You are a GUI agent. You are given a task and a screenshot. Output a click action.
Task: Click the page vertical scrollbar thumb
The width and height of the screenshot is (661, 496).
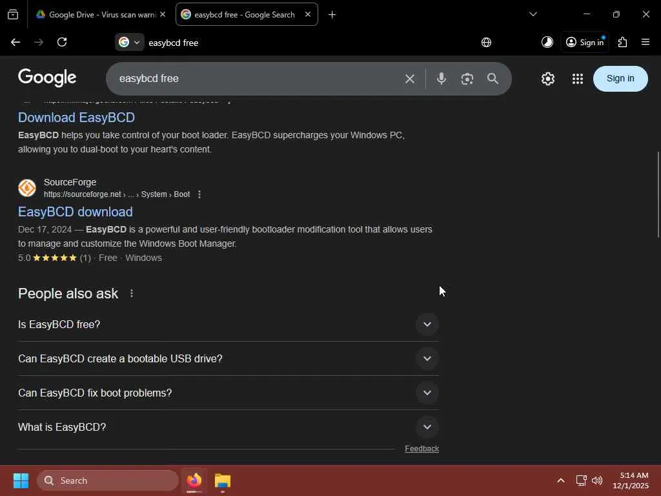(x=658, y=194)
